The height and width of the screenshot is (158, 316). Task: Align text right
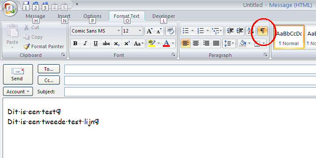pos(206,43)
